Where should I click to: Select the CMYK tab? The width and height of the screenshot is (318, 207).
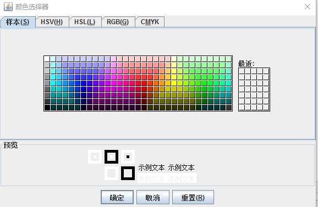coord(150,22)
